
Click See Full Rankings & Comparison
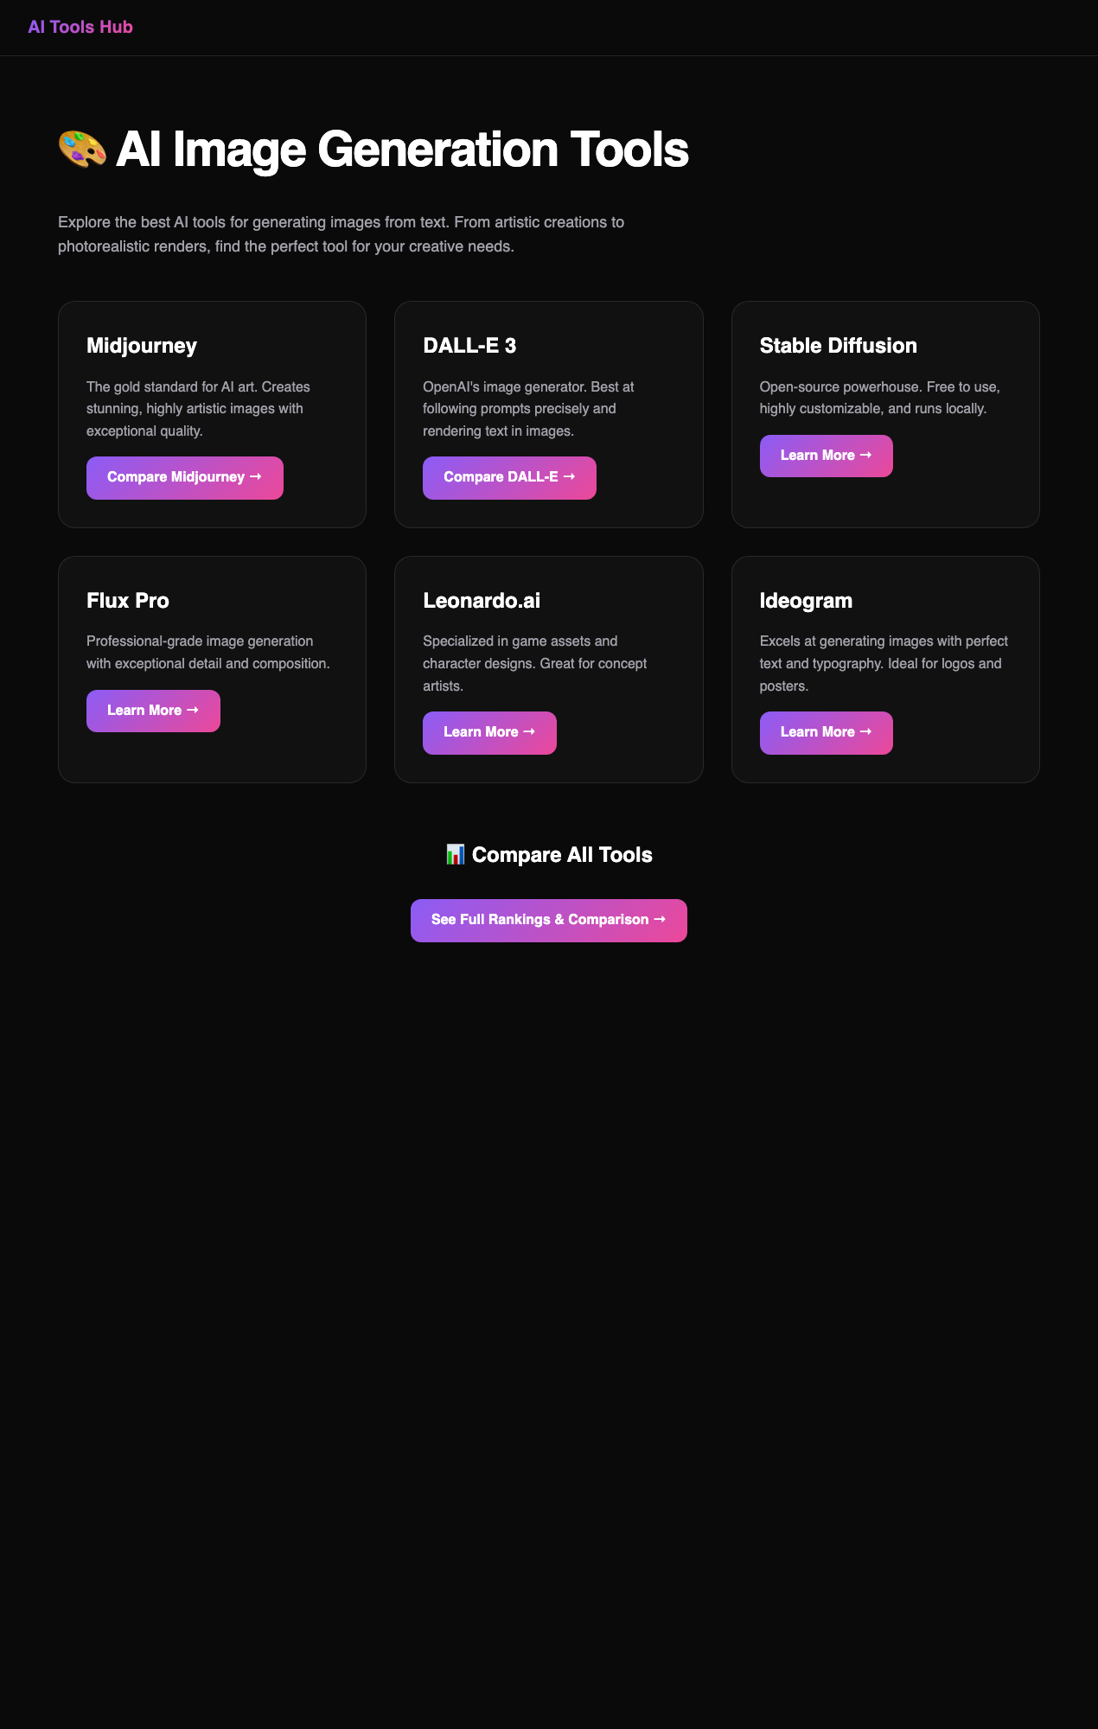[549, 920]
